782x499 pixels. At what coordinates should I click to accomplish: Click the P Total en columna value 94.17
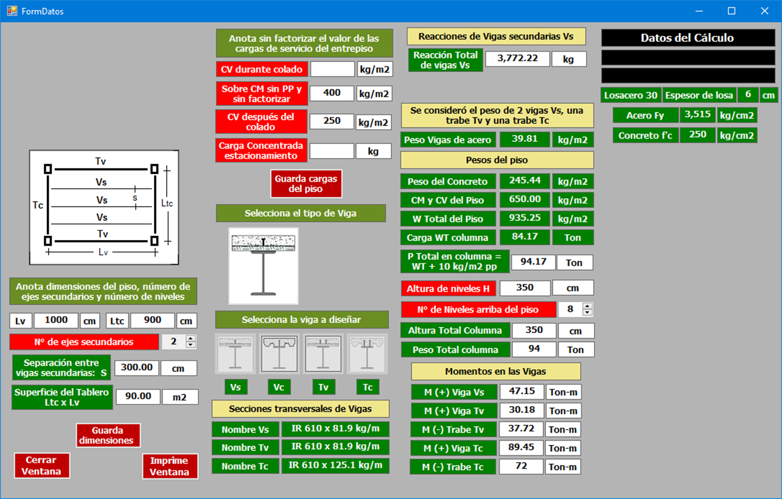[533, 262]
